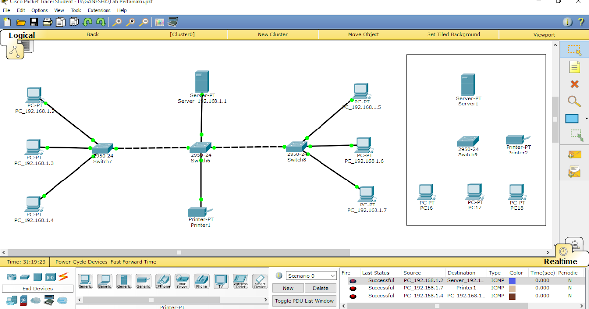Open the Custom Devices Dialog icon

tap(173, 22)
